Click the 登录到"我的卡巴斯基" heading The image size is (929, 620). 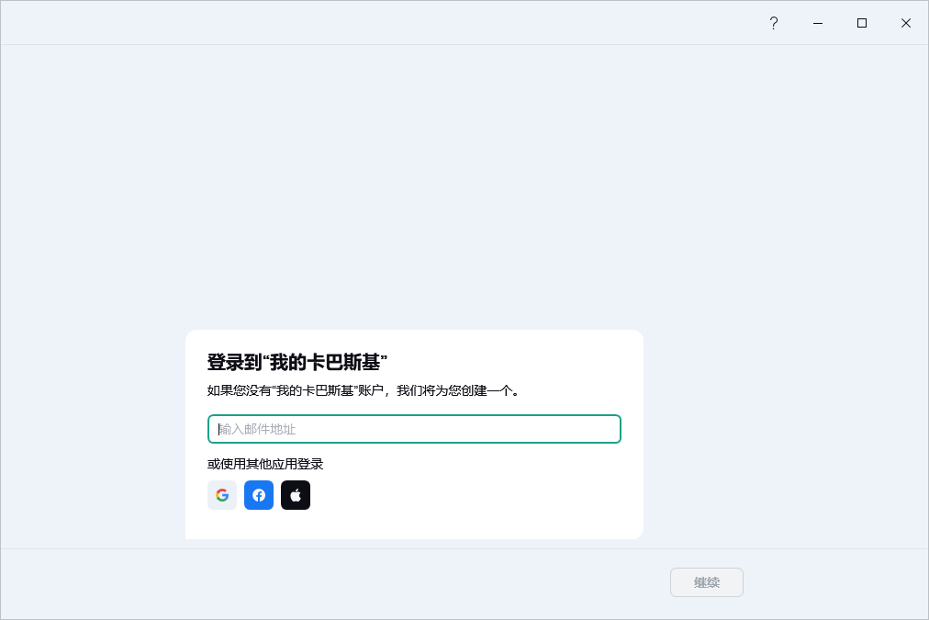point(297,362)
